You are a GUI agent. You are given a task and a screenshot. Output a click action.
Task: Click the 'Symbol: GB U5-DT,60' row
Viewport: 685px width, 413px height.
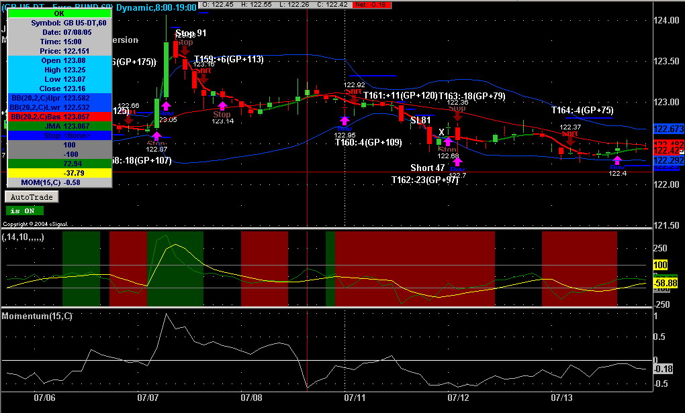(x=60, y=23)
